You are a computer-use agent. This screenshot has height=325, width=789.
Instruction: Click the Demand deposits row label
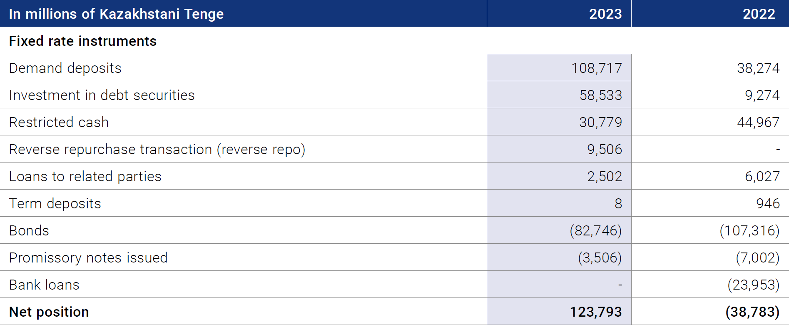point(65,68)
